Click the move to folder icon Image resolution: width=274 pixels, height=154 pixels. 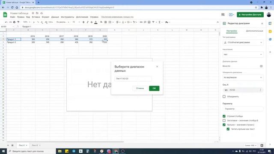tap(37, 13)
